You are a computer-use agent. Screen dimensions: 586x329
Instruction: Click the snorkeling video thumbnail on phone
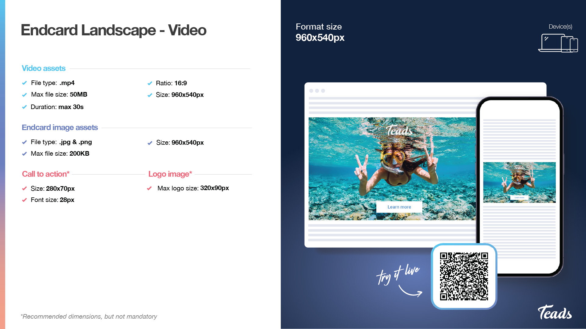click(519, 182)
